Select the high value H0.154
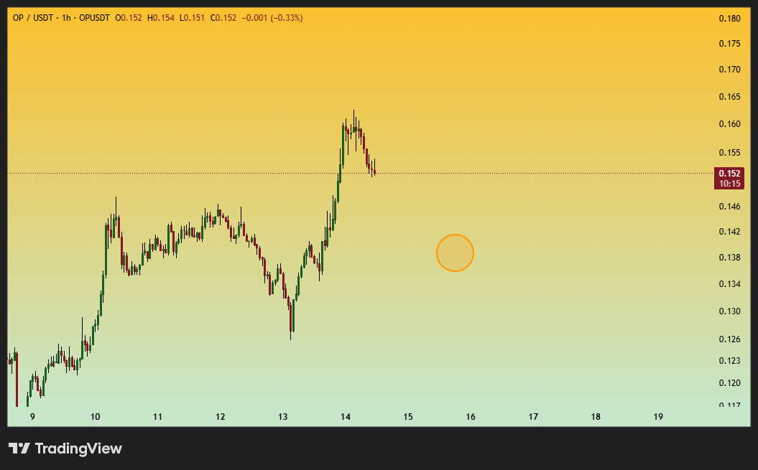The width and height of the screenshot is (758, 470). coord(161,18)
